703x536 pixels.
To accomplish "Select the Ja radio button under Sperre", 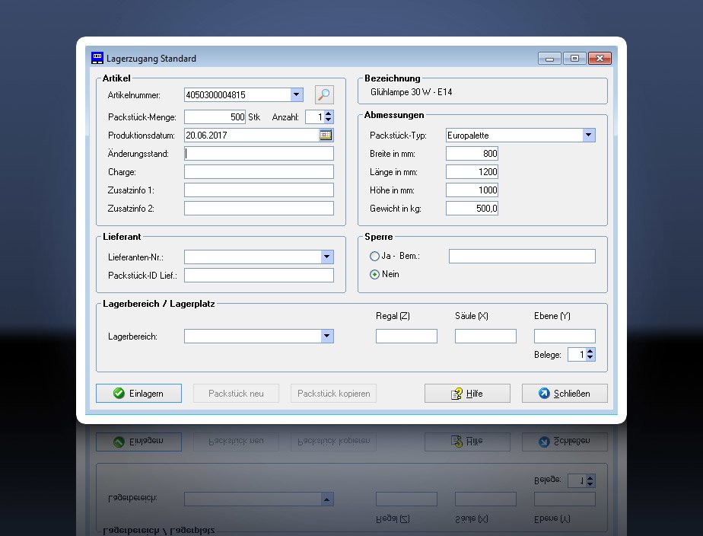I will pyautogui.click(x=374, y=256).
